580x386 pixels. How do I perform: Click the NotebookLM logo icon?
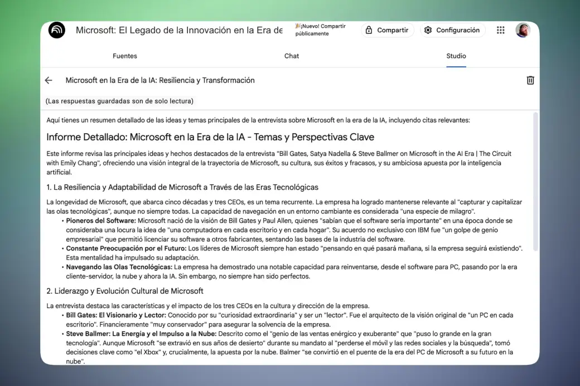click(x=56, y=30)
